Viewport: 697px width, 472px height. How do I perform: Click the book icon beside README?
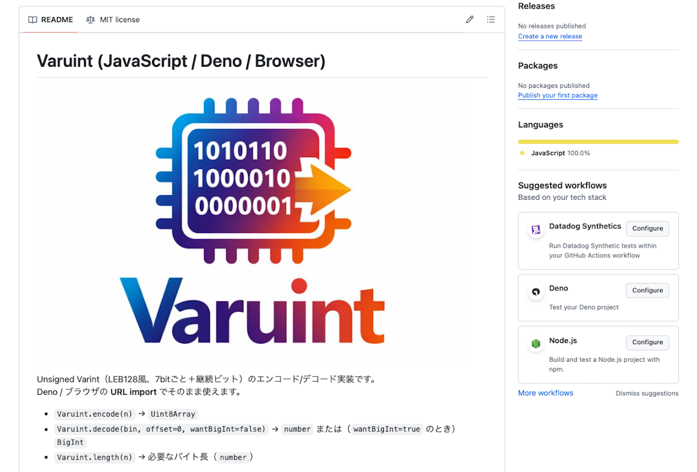coord(33,19)
